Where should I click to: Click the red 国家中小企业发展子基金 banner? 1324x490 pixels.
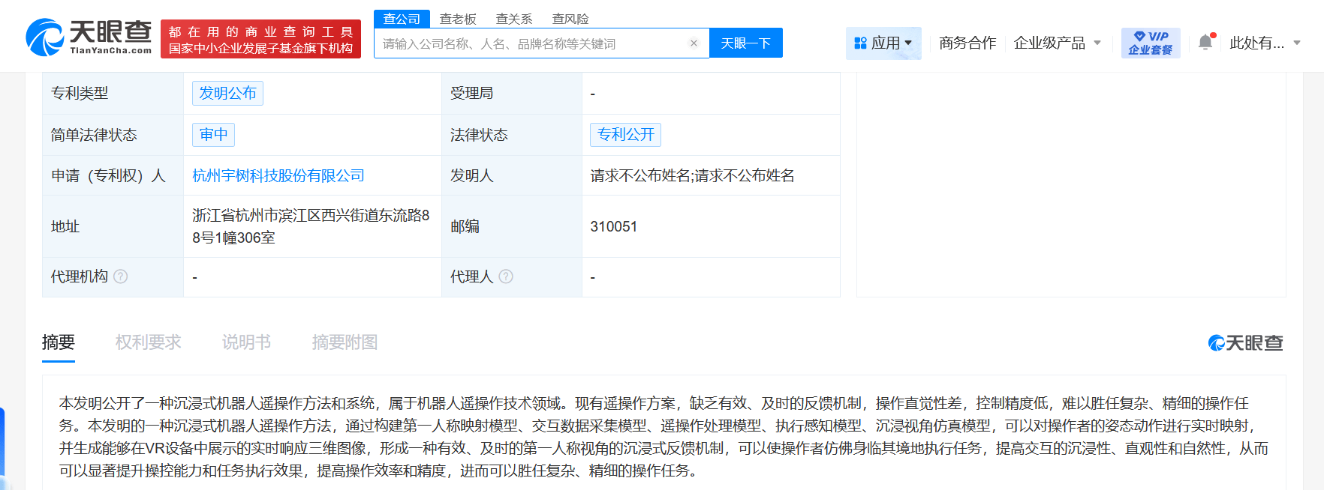[x=260, y=39]
